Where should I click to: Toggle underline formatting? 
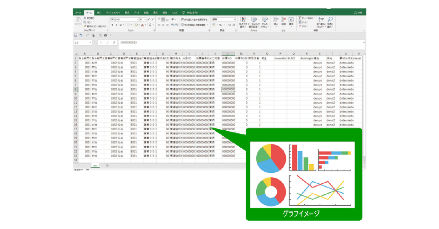121,25
